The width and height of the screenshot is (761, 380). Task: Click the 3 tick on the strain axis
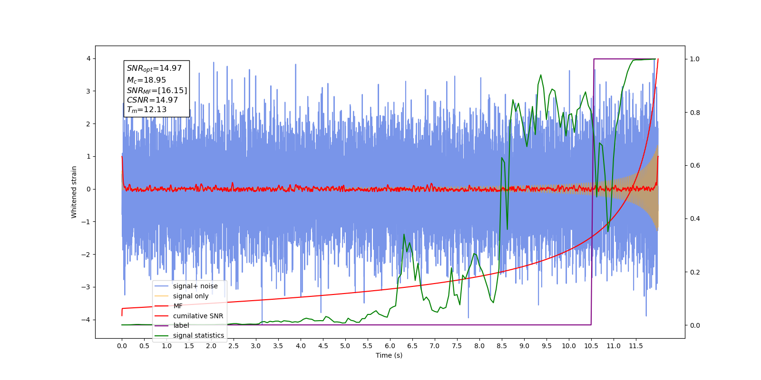coord(88,91)
